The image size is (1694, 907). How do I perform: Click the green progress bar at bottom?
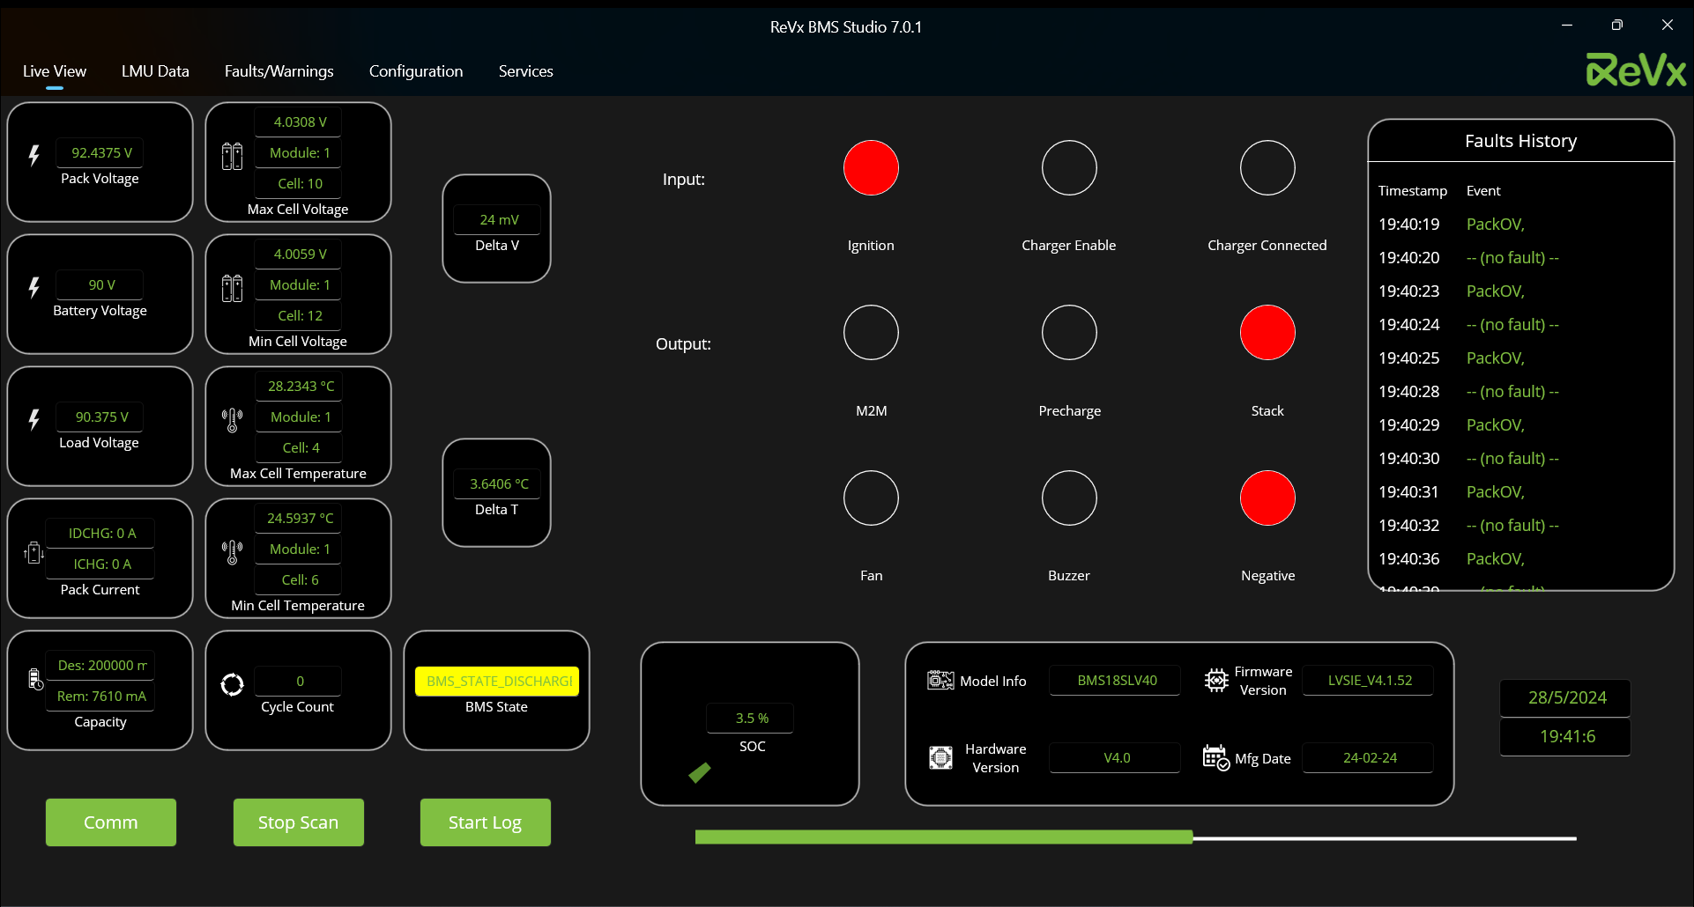[943, 837]
